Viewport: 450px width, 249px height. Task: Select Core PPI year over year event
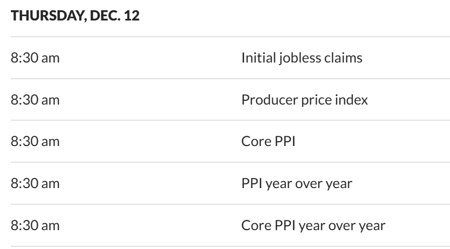313,225
